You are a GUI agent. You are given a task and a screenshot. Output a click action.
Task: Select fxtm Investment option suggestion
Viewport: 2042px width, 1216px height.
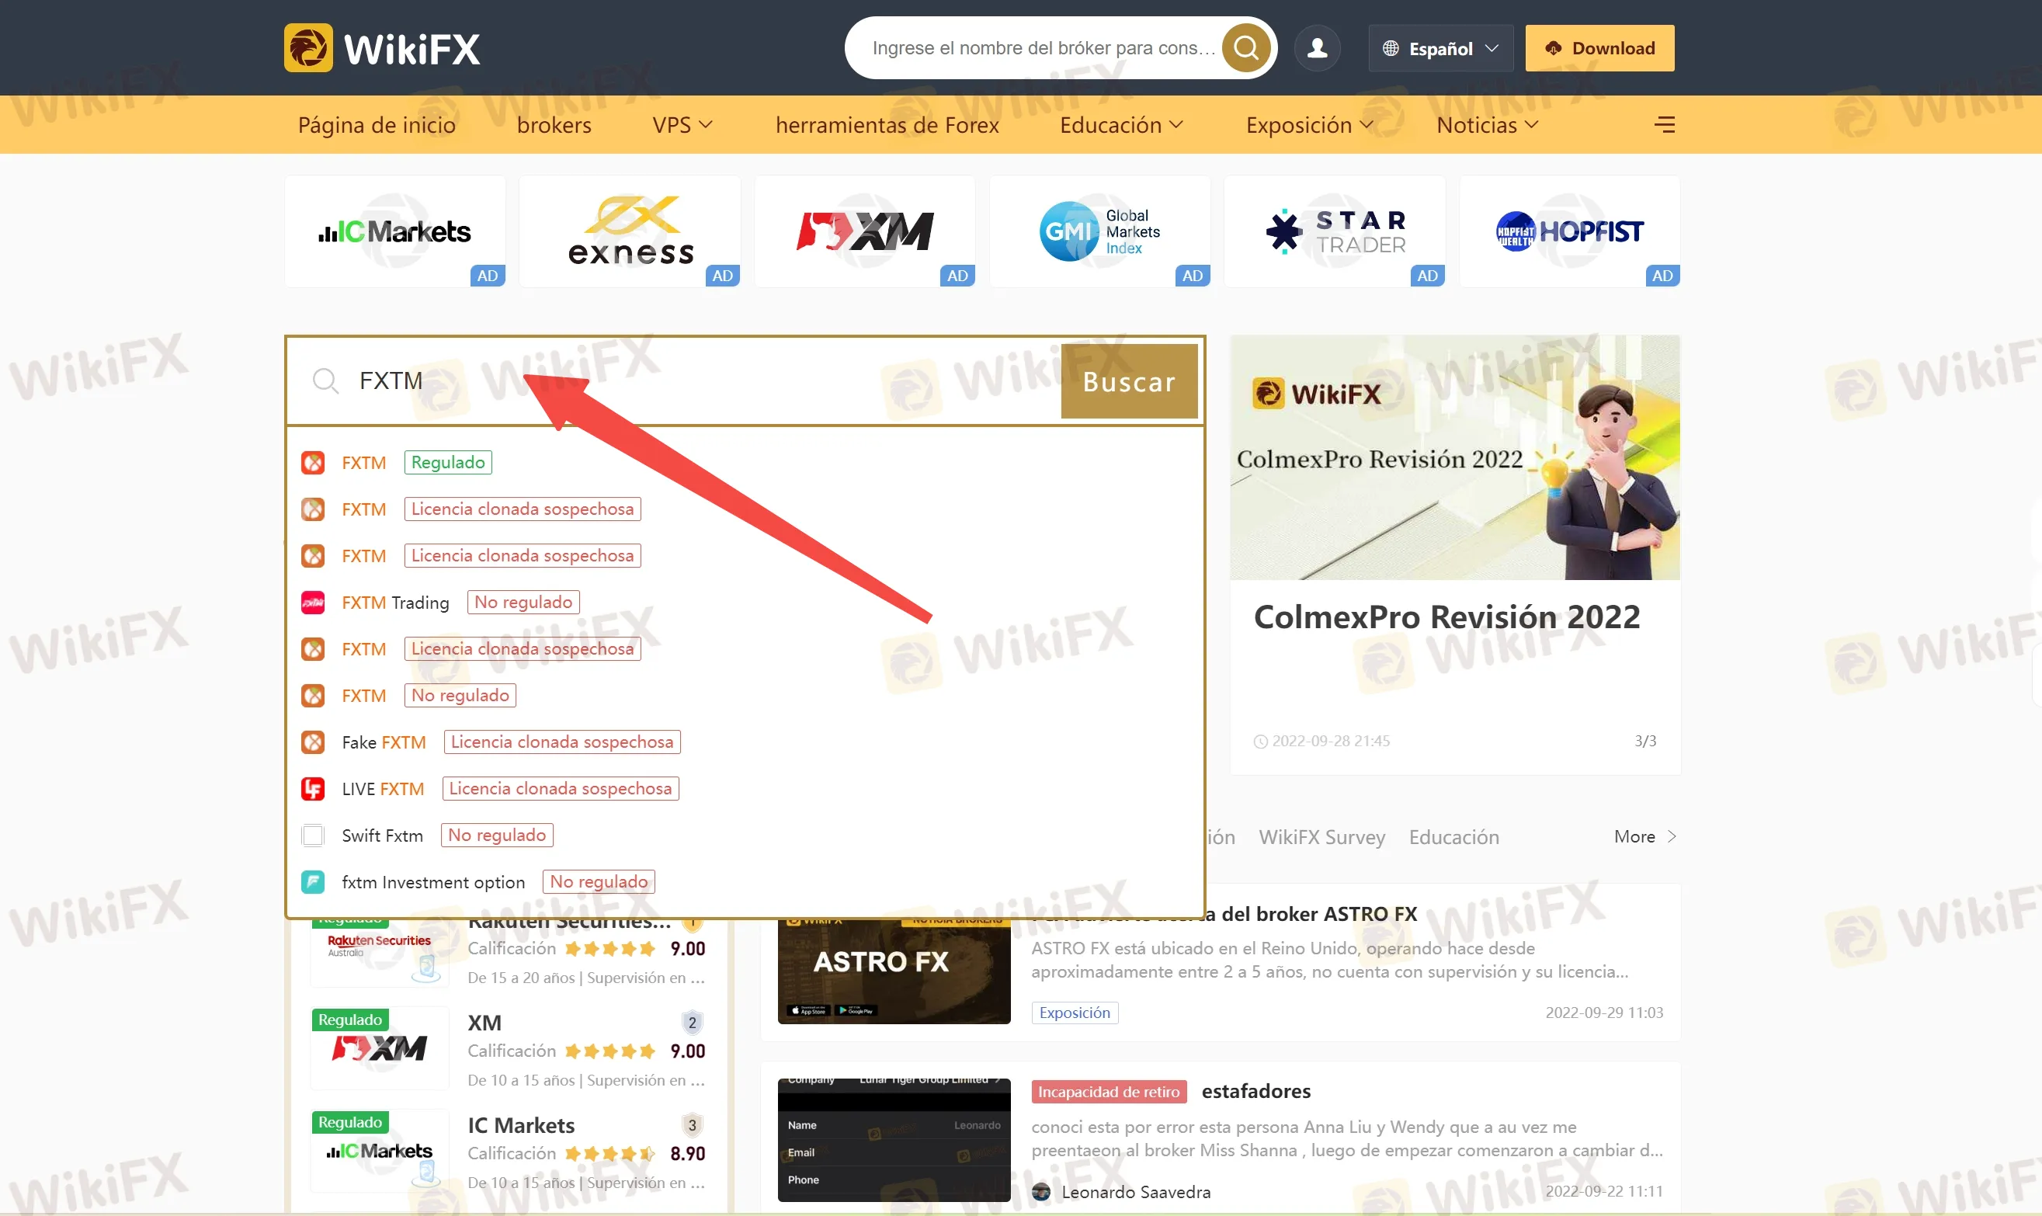click(745, 883)
